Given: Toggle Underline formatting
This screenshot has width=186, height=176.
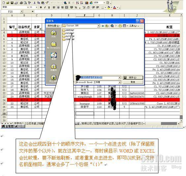Looking at the screenshot, I should [x=49, y=8].
